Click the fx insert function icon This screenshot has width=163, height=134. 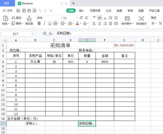click(x=50, y=34)
